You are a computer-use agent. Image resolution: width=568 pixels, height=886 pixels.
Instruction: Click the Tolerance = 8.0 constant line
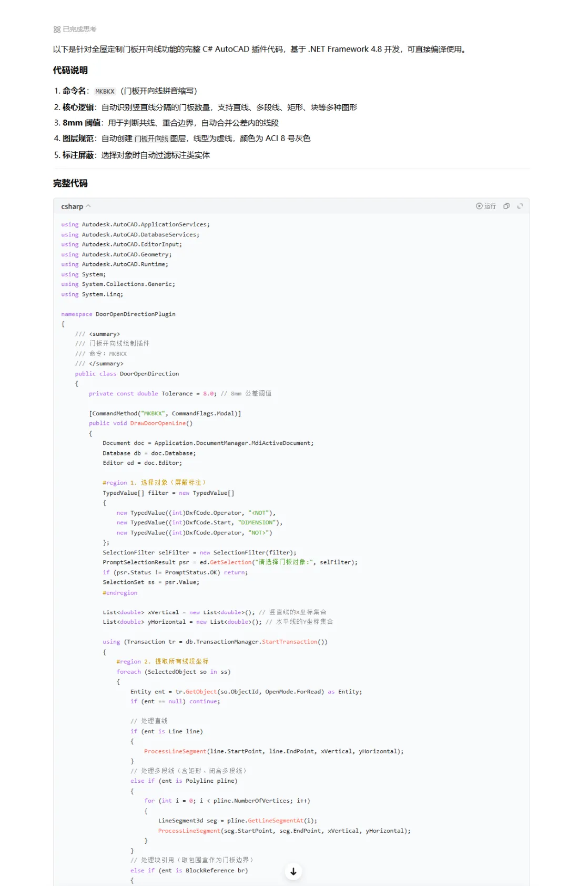pyautogui.click(x=180, y=394)
